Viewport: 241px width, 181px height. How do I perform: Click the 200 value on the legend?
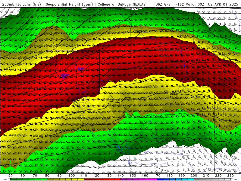pos(194,176)
